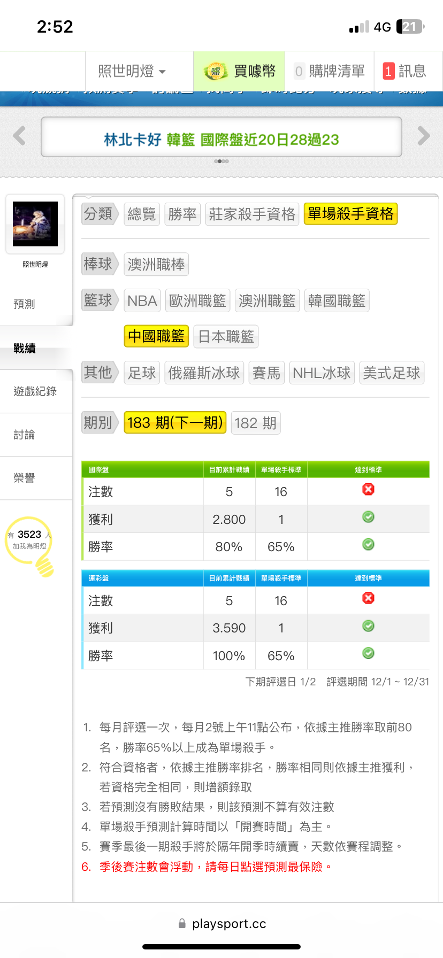The image size is (443, 958).
Task: Go to previous banner with left arrow
Action: 20,136
